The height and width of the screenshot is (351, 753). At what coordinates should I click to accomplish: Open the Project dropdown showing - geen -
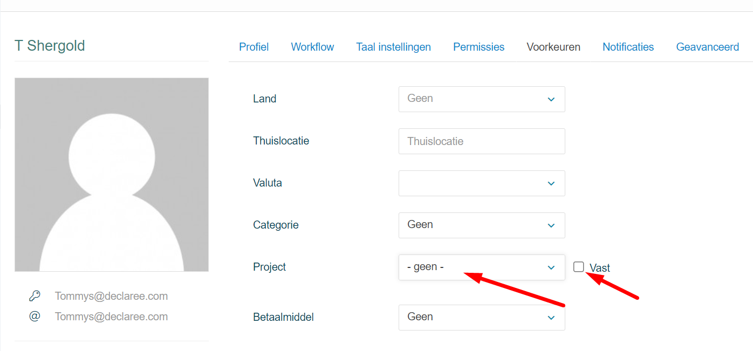[x=481, y=267]
